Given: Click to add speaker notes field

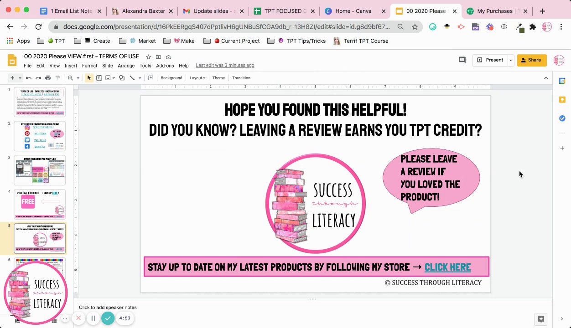Looking at the screenshot, I should [x=108, y=307].
